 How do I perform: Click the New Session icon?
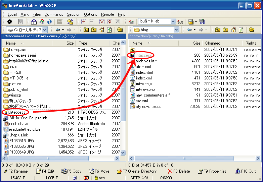click(131, 21)
